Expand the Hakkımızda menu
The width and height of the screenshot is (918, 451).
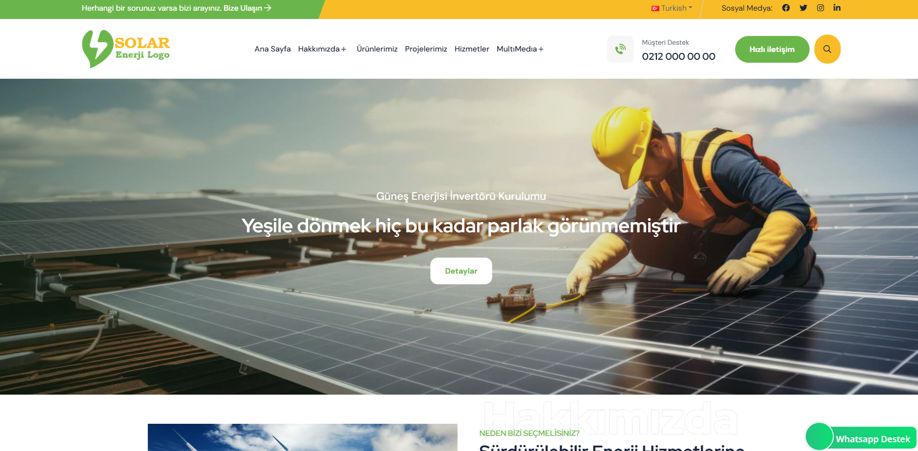pos(322,49)
